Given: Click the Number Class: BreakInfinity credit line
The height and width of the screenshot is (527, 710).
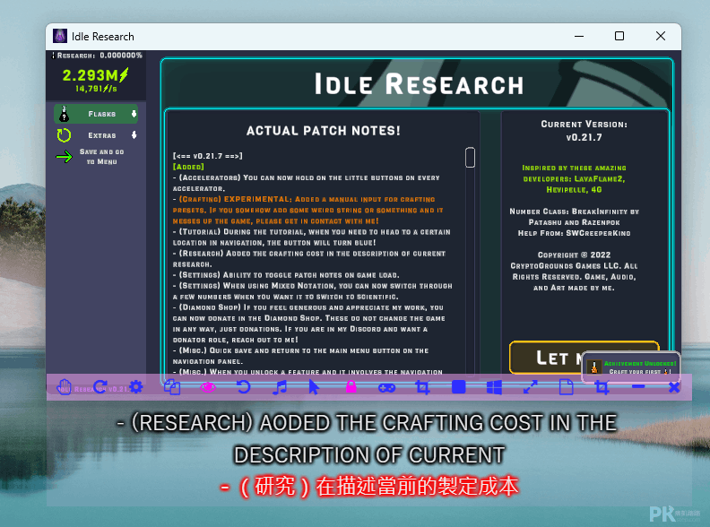Looking at the screenshot, I should point(574,217).
